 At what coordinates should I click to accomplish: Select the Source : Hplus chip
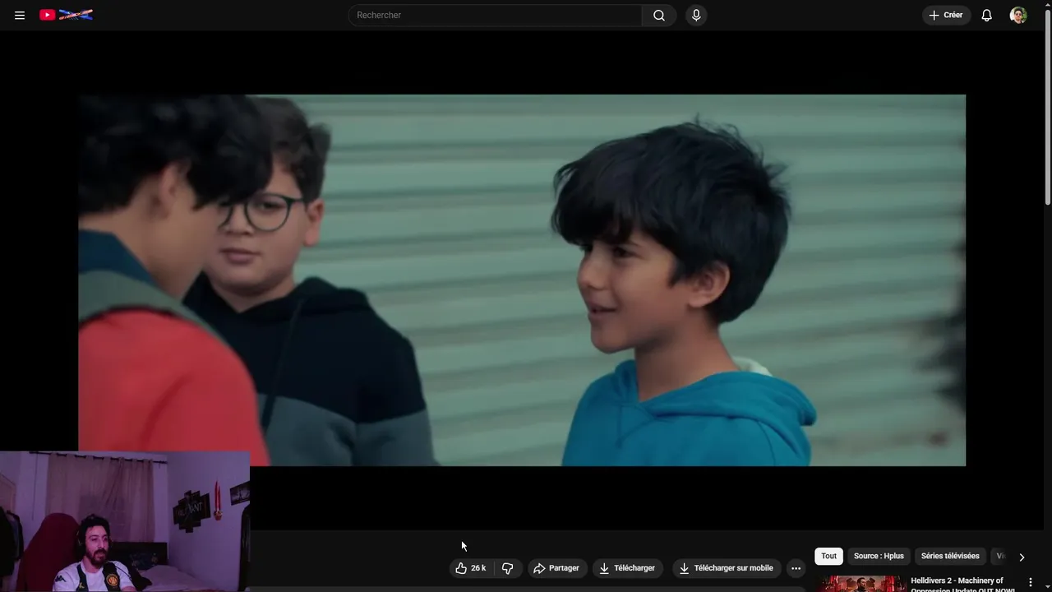pyautogui.click(x=879, y=556)
